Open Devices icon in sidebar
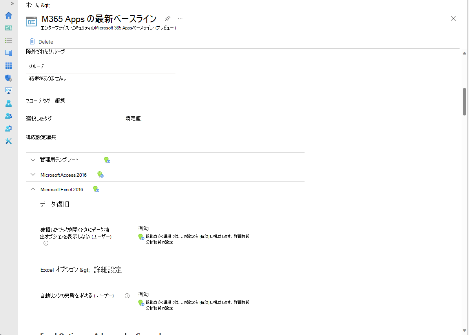The image size is (469, 335). [x=9, y=53]
